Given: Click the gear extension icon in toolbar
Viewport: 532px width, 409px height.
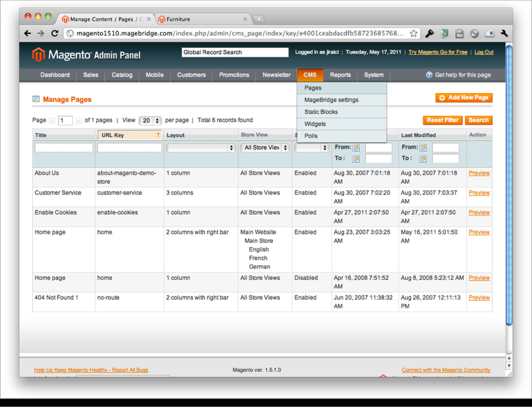Looking at the screenshot, I should coord(474,34).
